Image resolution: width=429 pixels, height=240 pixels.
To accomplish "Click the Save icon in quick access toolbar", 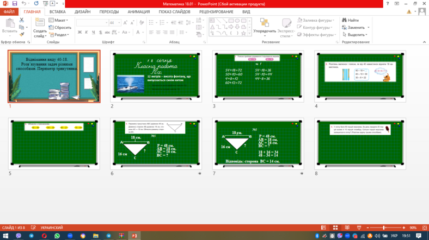I will point(15,4).
